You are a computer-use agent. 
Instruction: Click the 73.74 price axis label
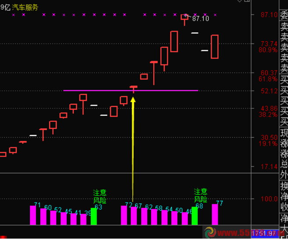pyautogui.click(x=269, y=44)
